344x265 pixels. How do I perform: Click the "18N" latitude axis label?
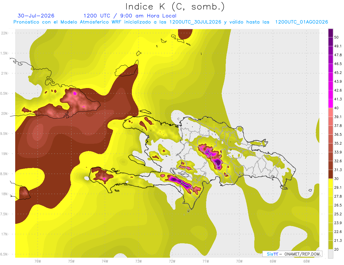[4, 194]
